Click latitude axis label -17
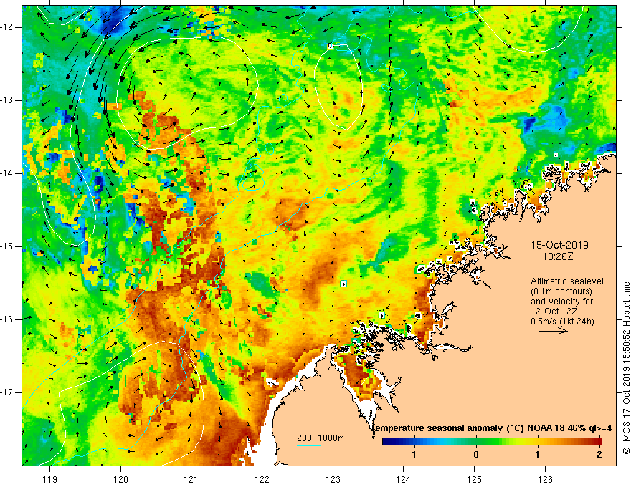Screen dimensions: 631x487 (x=8, y=392)
